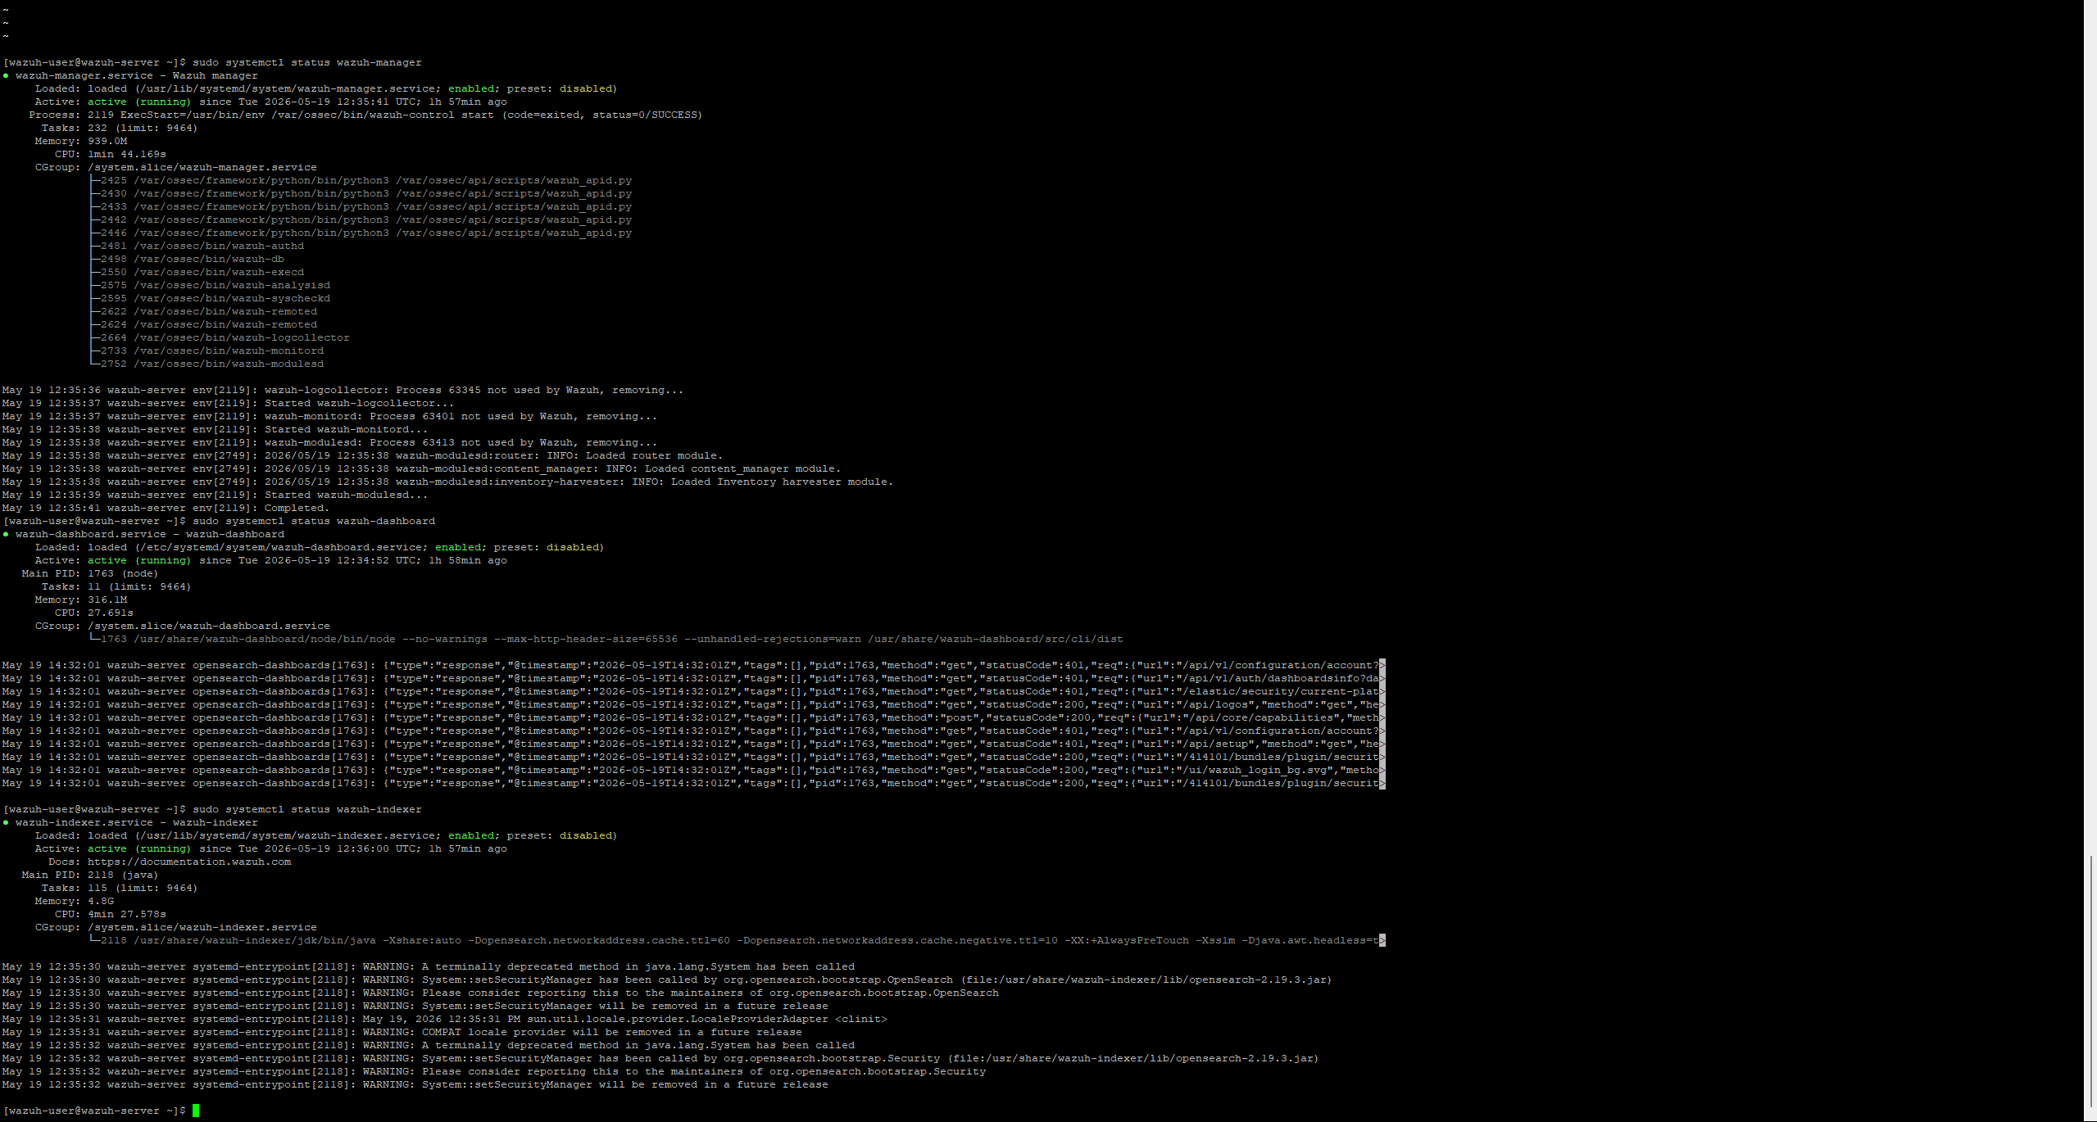Viewport: 2097px width, 1122px height.
Task: Click the 'Process 63401 not used by Wazuh' log line
Action: coord(329,416)
